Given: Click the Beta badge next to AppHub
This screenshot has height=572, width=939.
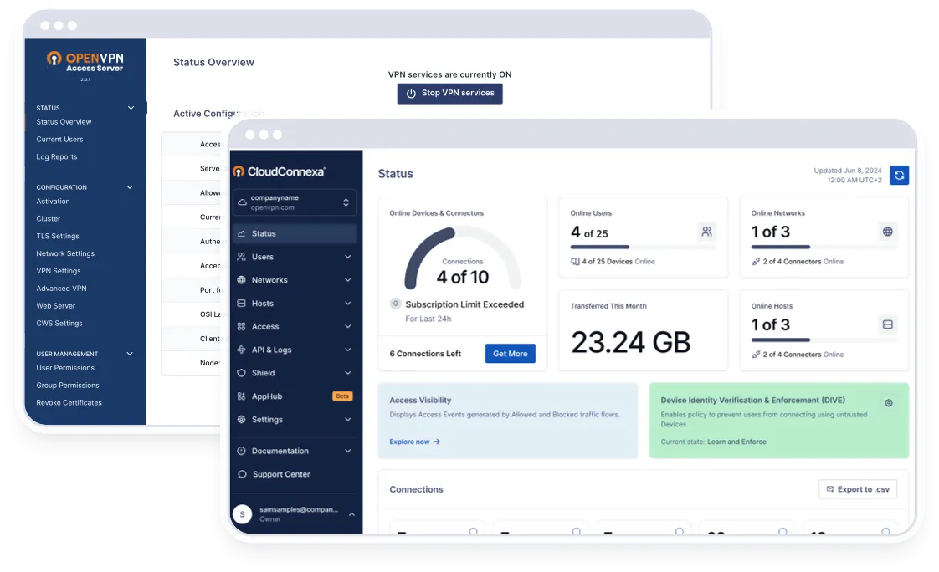Looking at the screenshot, I should 342,396.
